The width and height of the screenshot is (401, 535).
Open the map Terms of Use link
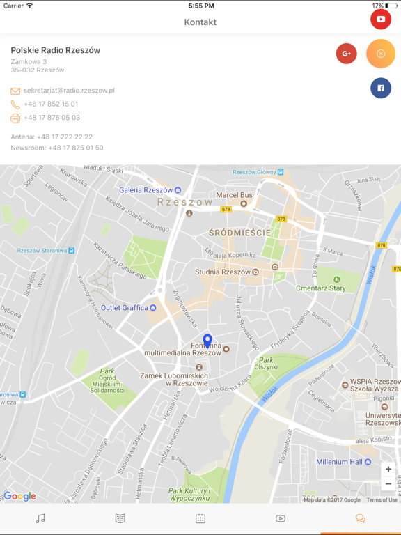382,500
